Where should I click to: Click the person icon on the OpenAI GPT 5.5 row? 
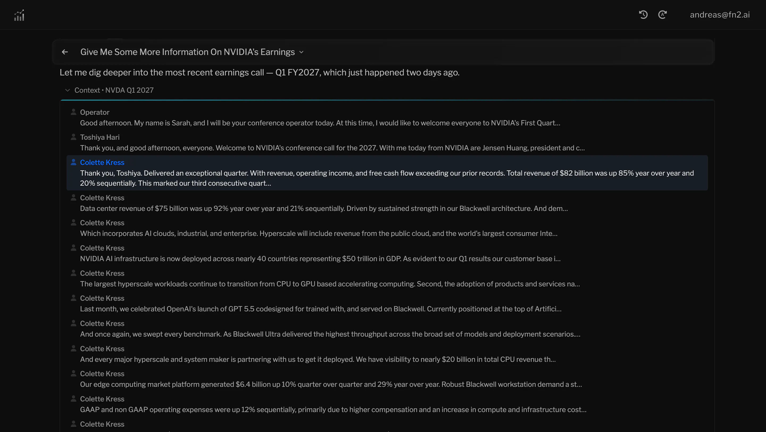pyautogui.click(x=73, y=298)
